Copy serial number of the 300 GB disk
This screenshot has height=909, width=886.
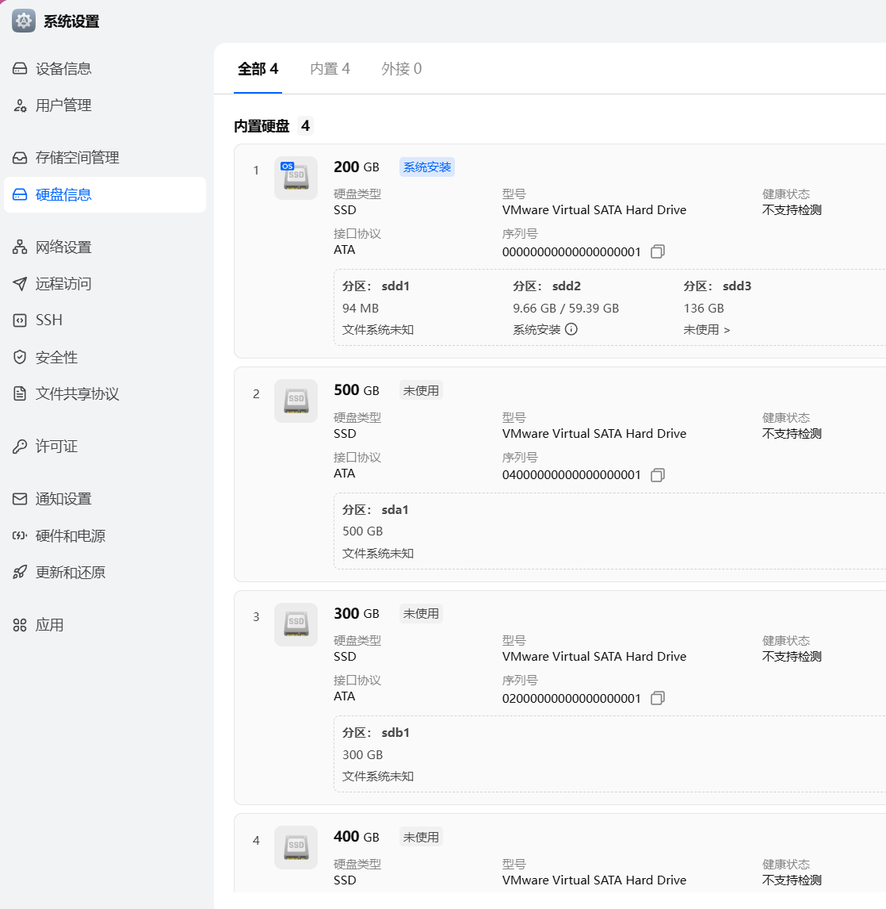[657, 699]
